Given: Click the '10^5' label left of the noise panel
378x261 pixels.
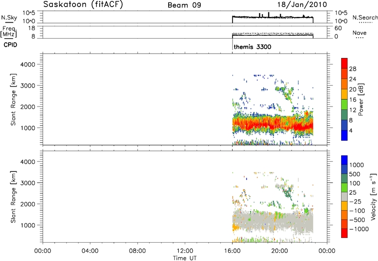Looking at the screenshot, I should 29,13.
